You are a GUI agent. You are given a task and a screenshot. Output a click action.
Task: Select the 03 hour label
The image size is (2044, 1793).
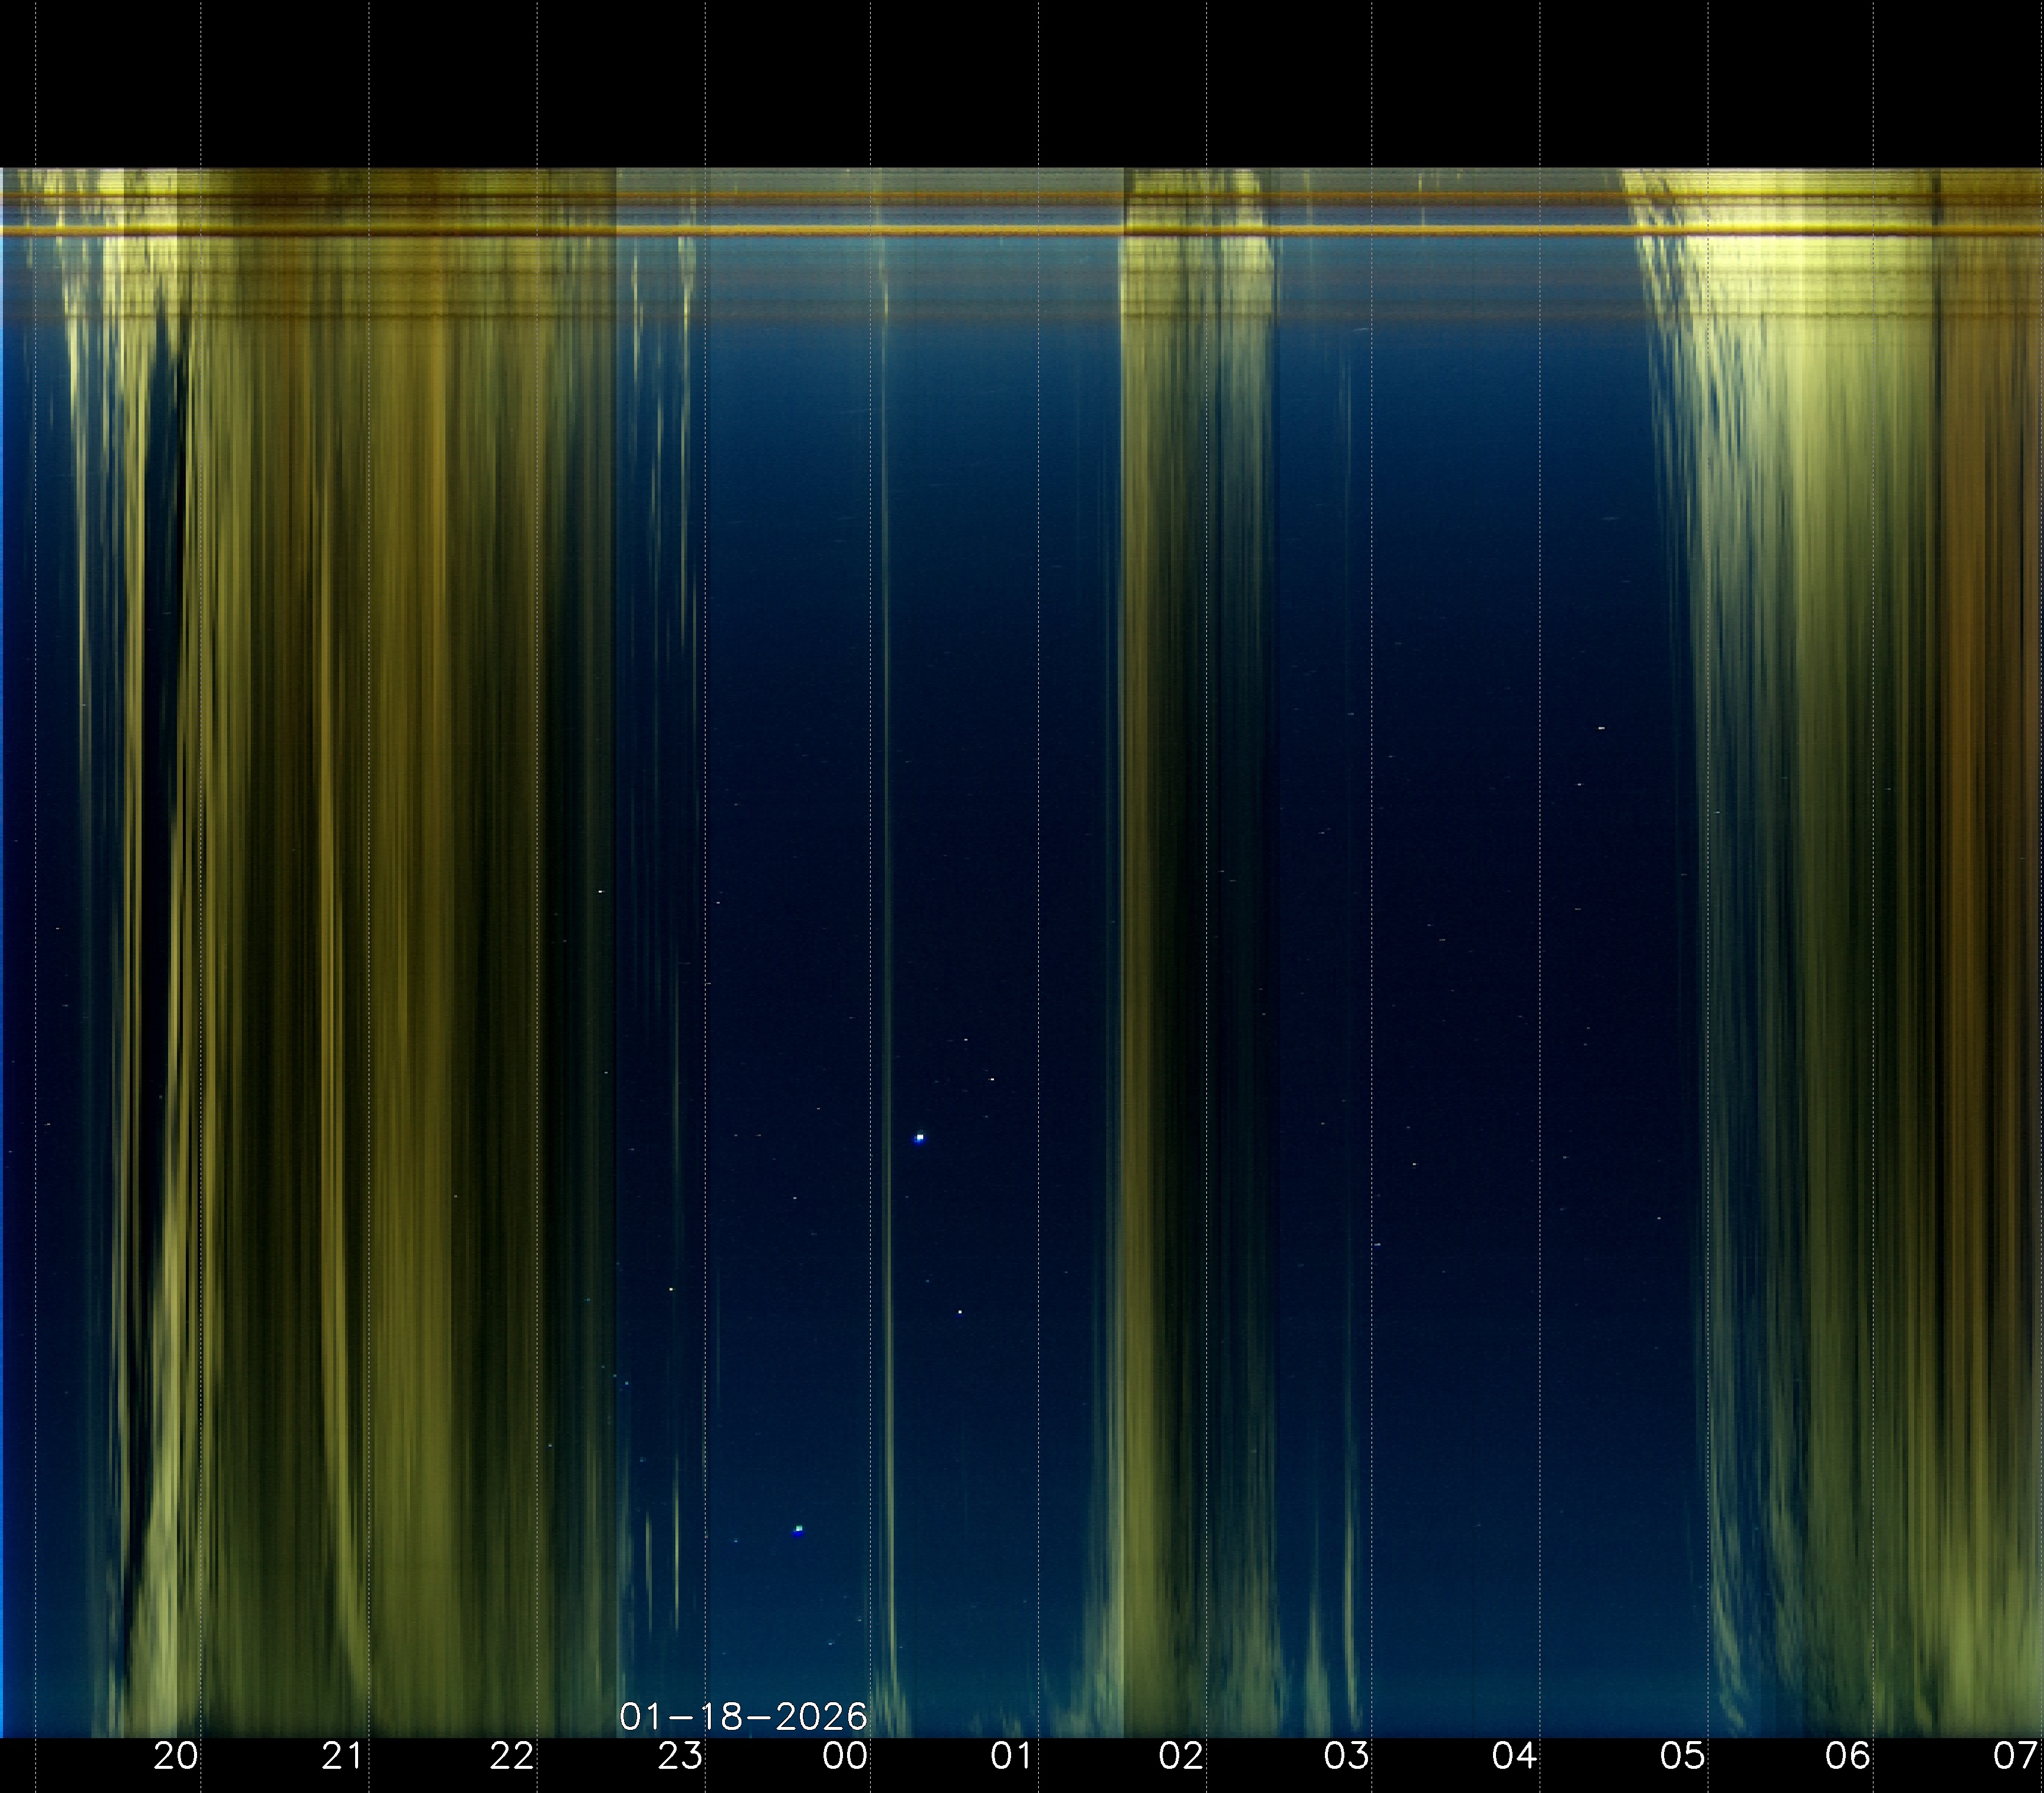point(1346,1756)
